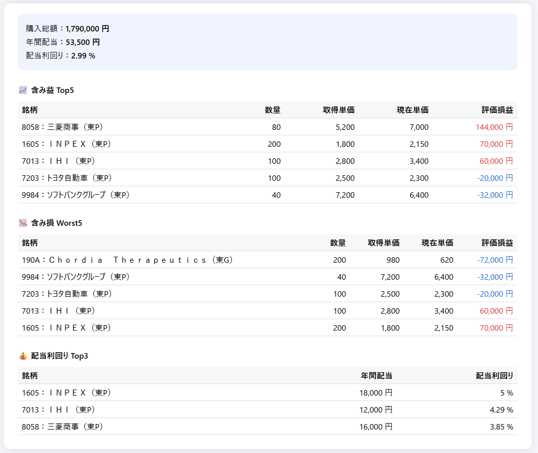The height and width of the screenshot is (453, 538).
Task: Click the -72,000 円 loss value
Action: [495, 260]
